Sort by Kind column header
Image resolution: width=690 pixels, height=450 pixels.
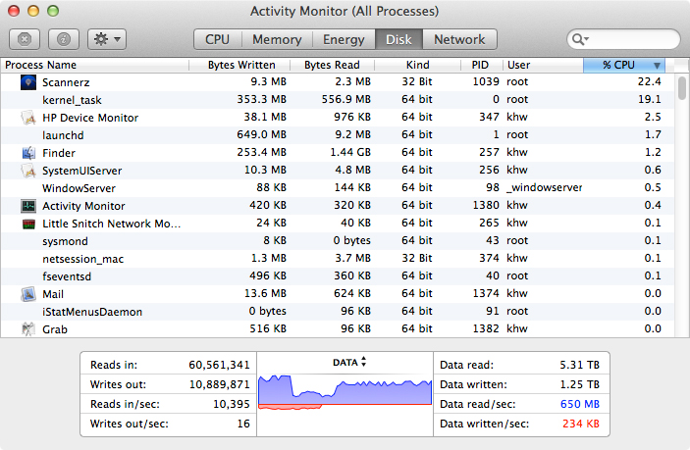417,65
